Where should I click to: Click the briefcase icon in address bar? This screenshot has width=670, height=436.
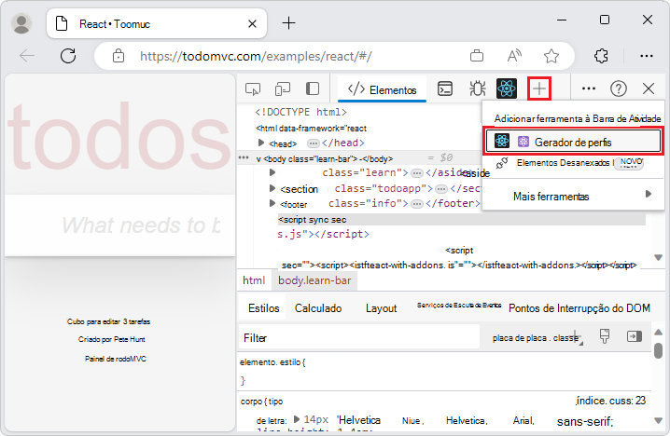(x=477, y=56)
